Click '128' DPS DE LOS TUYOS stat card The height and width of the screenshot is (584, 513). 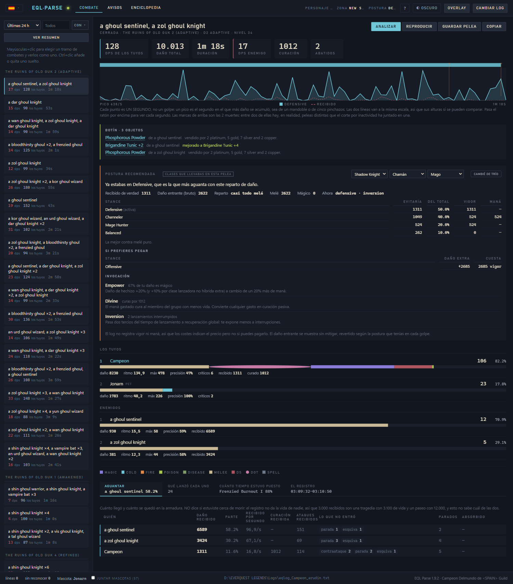pos(124,49)
